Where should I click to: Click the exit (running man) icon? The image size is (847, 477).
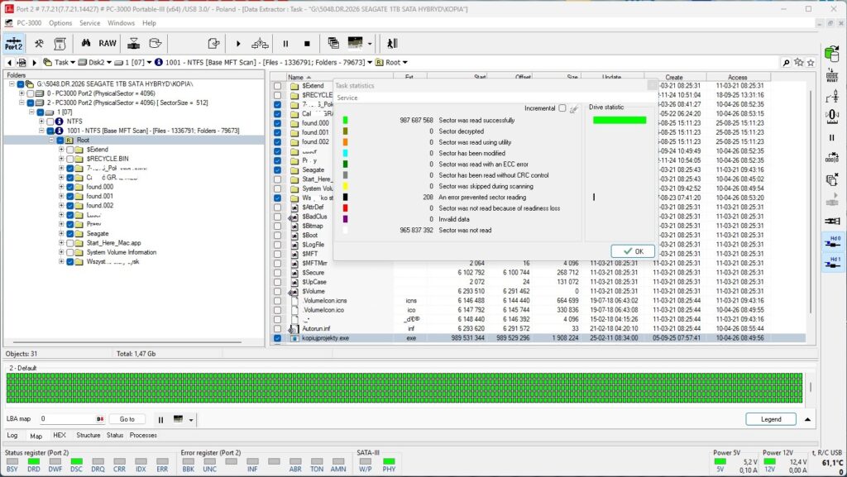point(392,43)
